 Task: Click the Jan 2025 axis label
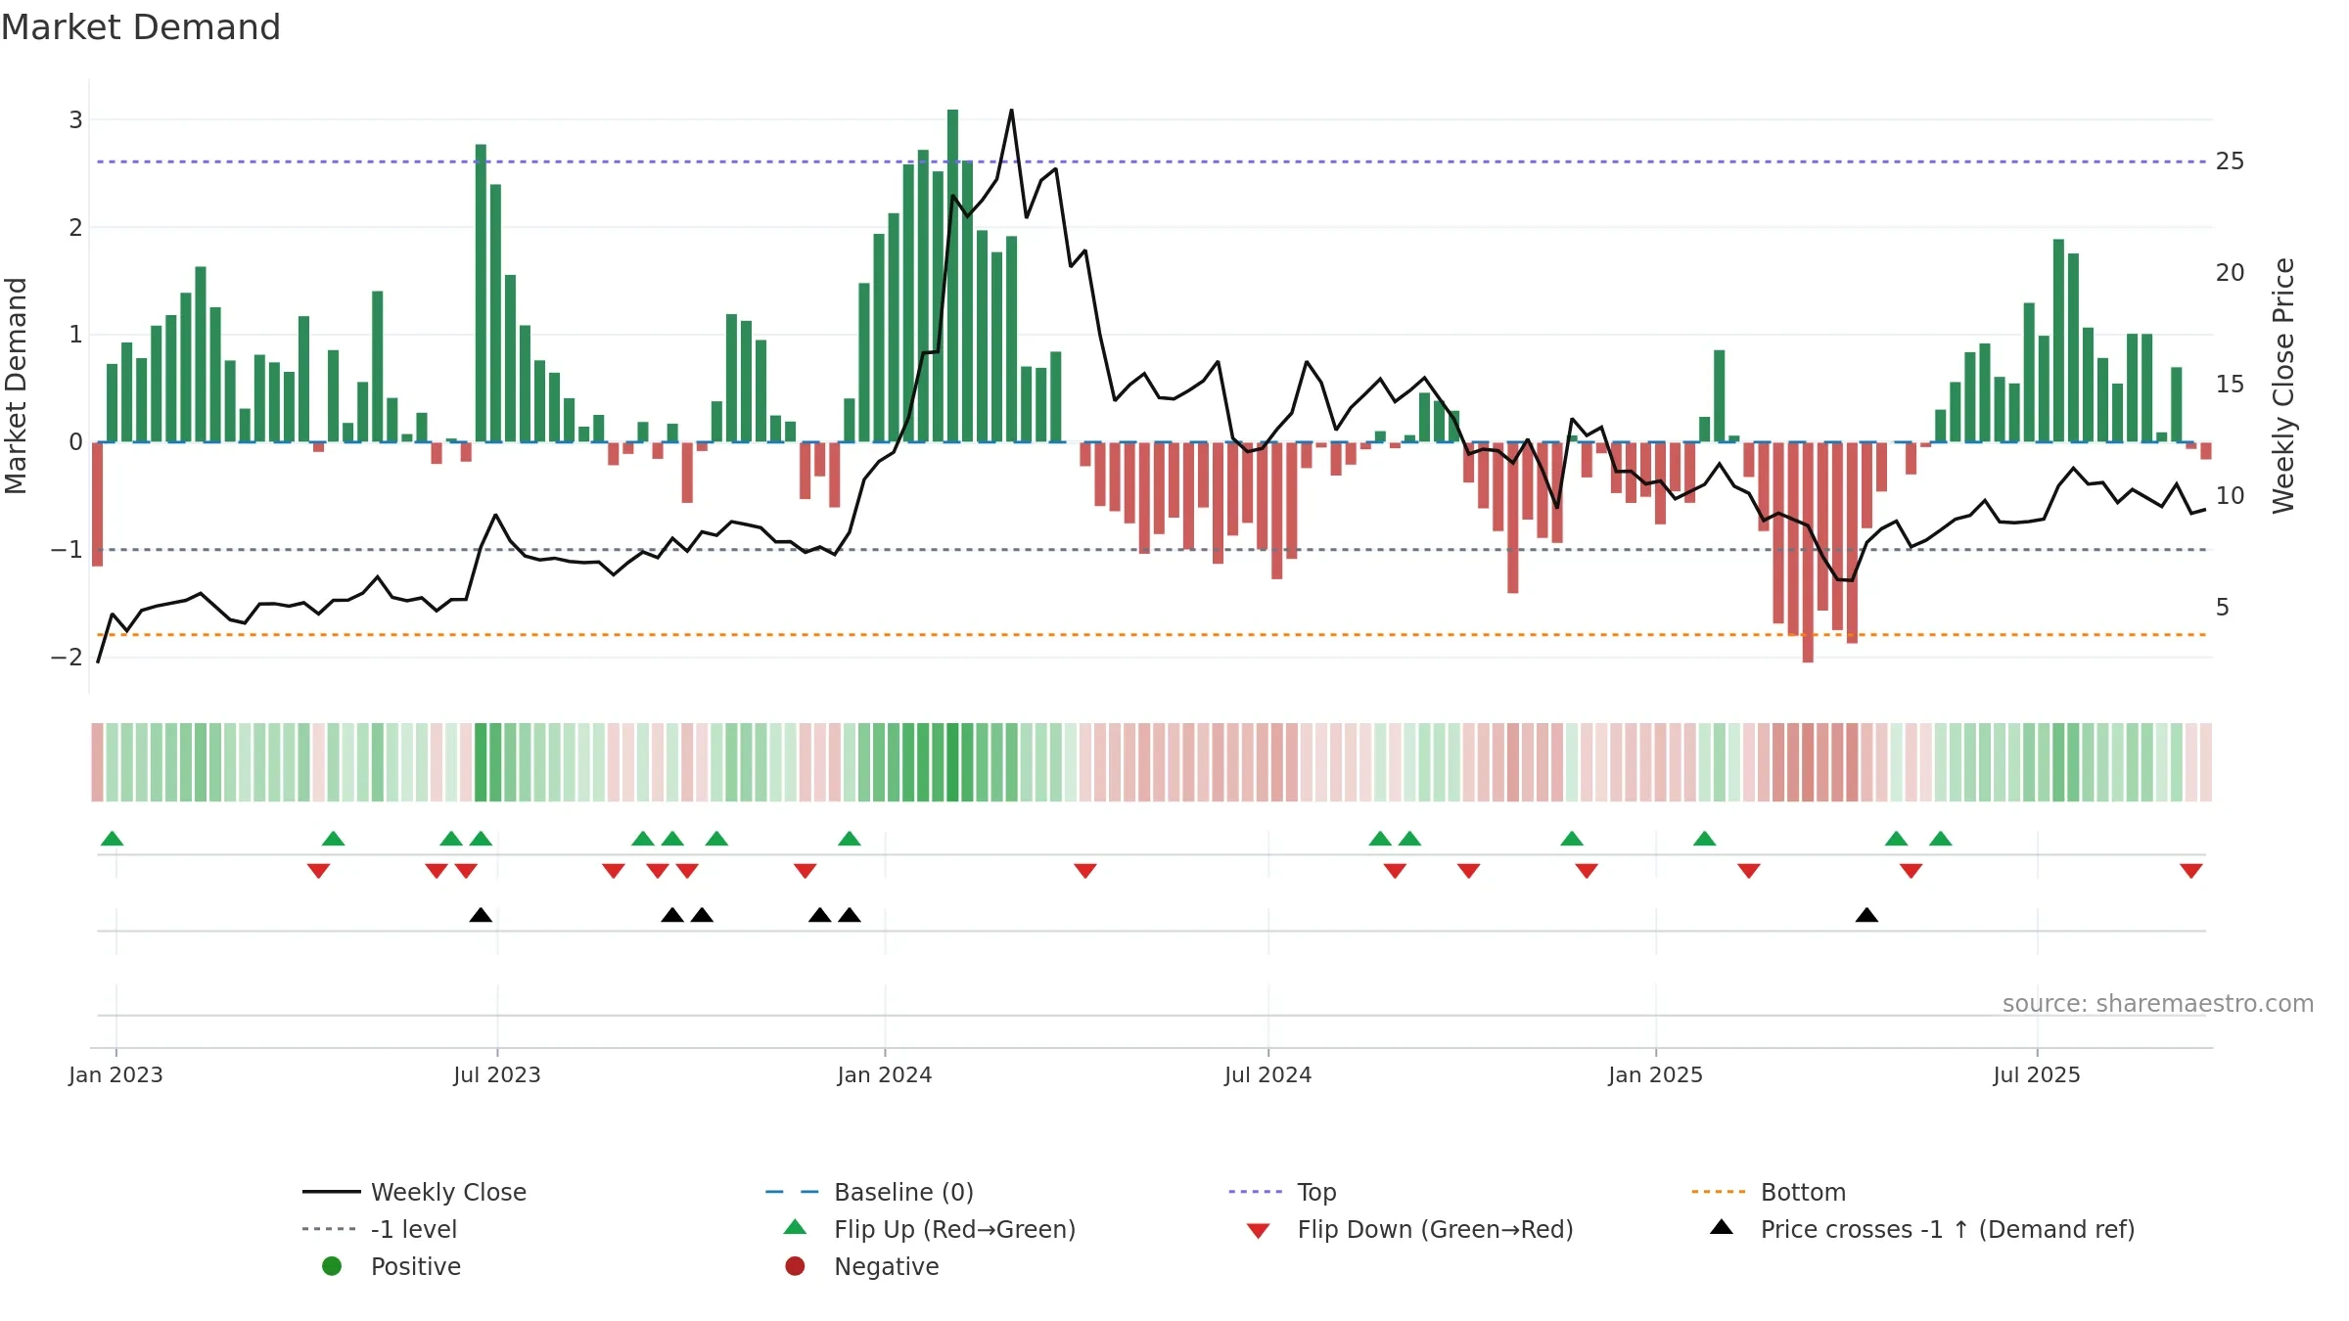pyautogui.click(x=1656, y=1074)
